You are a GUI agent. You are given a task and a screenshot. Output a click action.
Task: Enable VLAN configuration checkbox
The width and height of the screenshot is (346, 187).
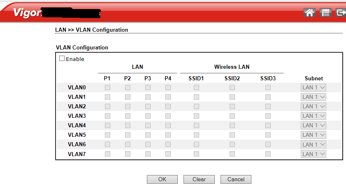(62, 58)
